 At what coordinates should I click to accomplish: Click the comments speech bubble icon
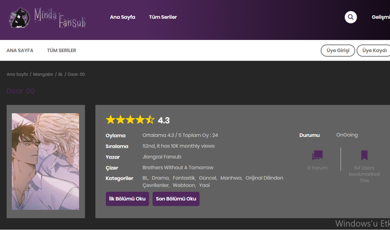pos(317,155)
